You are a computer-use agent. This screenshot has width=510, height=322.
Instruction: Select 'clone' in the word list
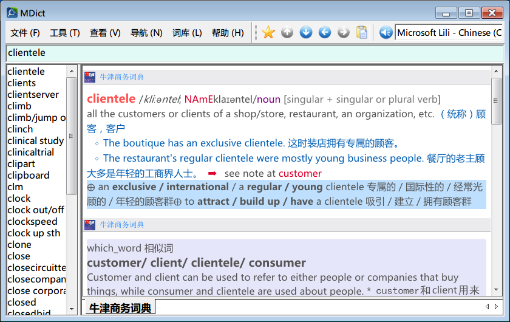point(19,245)
